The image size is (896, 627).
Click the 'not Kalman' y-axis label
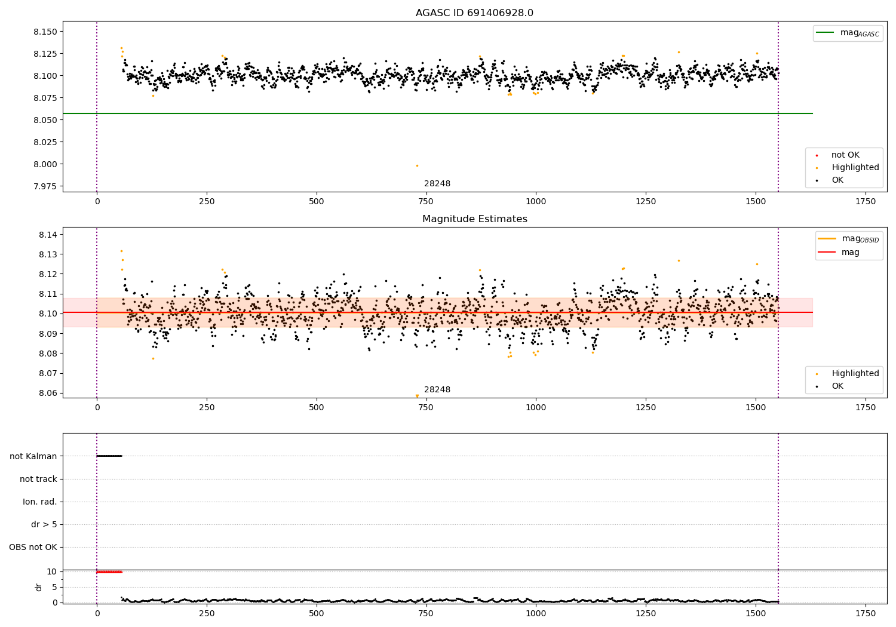(33, 456)
